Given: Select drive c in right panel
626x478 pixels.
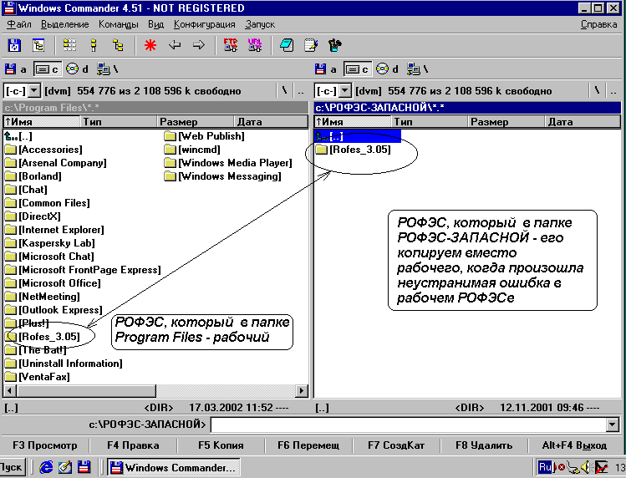Looking at the screenshot, I should 358,69.
